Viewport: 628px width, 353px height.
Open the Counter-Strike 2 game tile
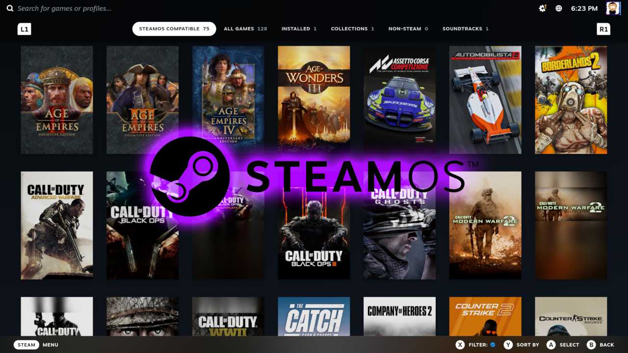point(485,316)
